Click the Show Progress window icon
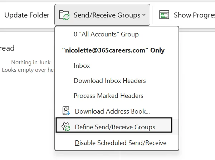The height and width of the screenshot is (160, 215). 164,15
